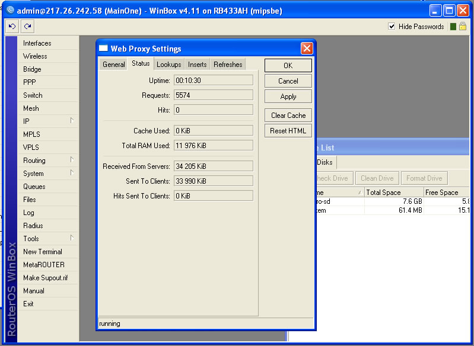
Task: Open the Interfaces menu item
Action: click(x=48, y=43)
